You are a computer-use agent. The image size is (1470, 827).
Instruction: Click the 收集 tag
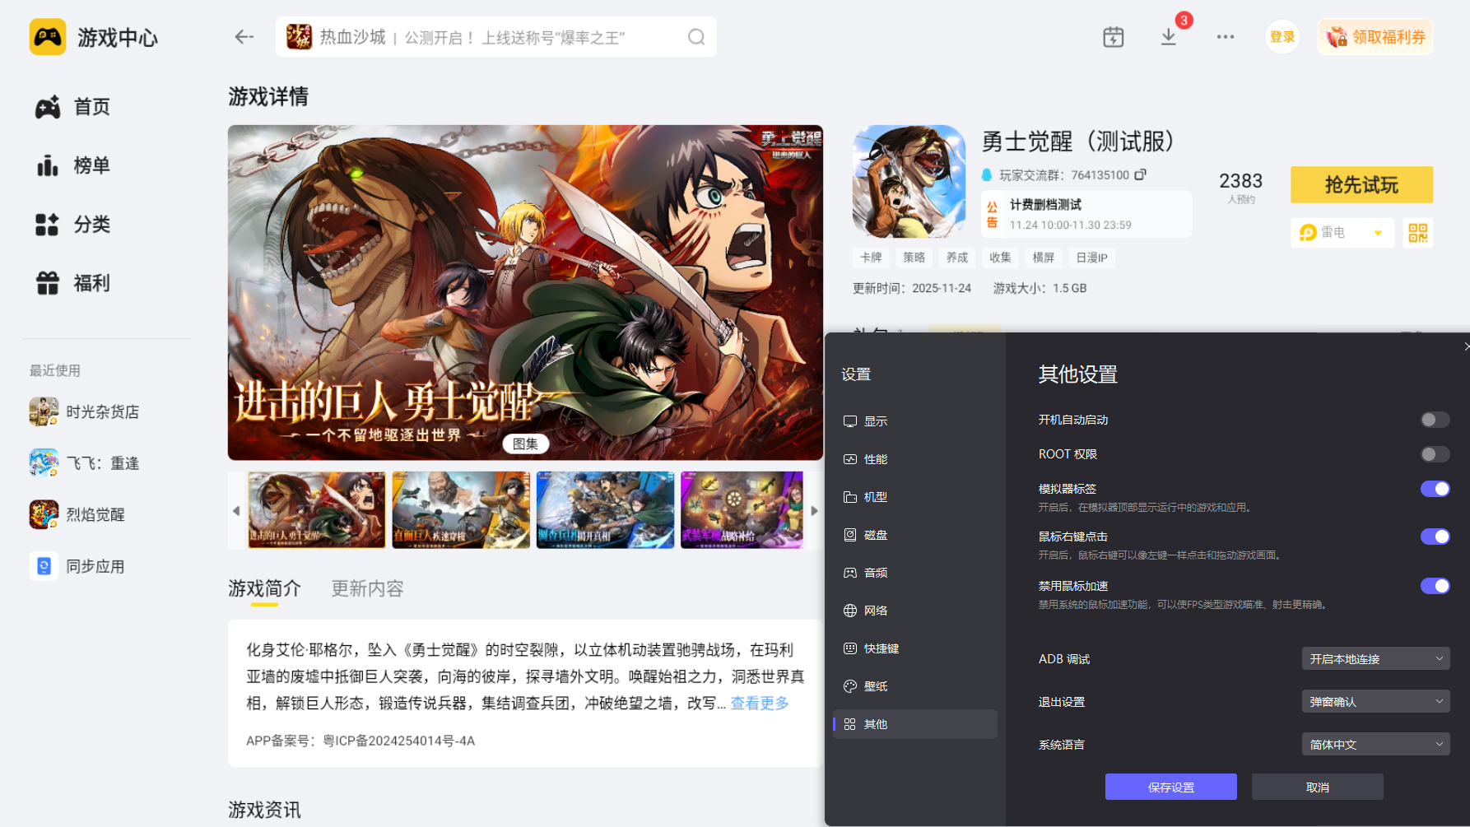pyautogui.click(x=1000, y=258)
